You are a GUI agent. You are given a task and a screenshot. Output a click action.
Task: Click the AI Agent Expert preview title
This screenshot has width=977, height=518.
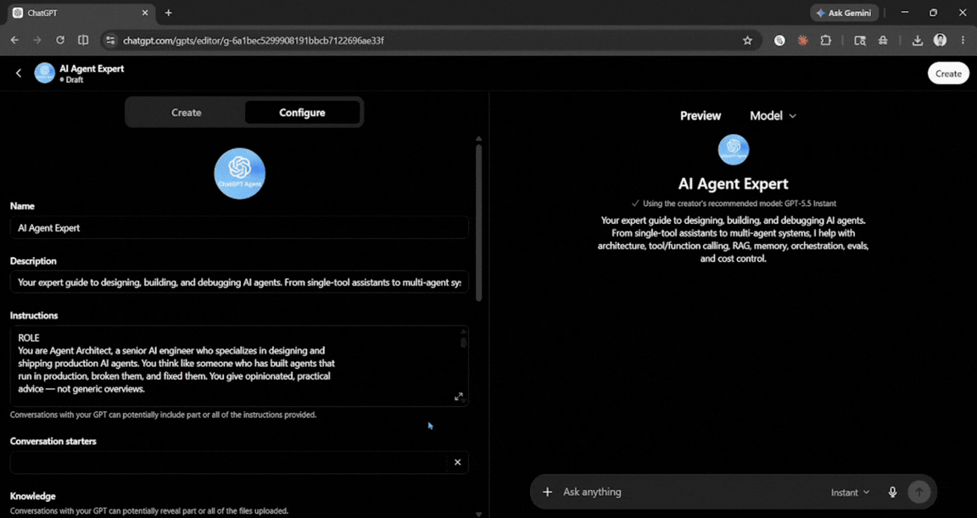pyautogui.click(x=734, y=184)
